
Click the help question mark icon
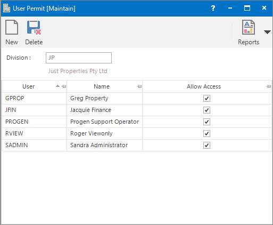point(213,8)
